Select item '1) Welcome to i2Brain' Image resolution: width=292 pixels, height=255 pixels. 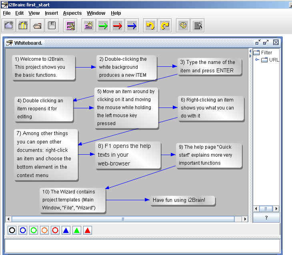coord(44,68)
